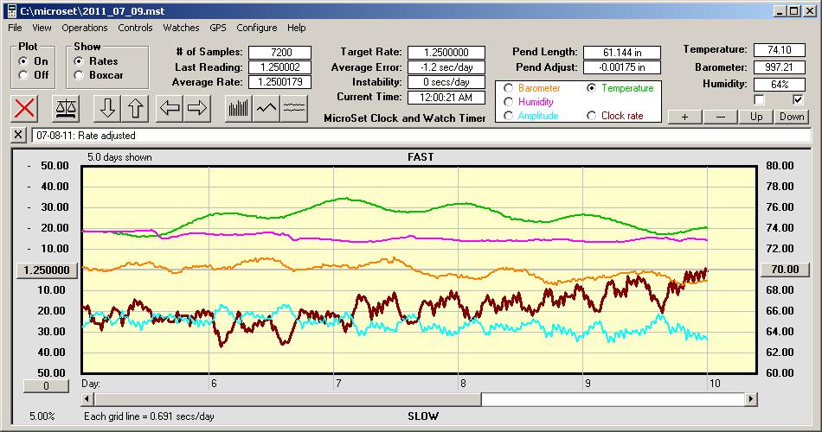Select the bar graph display icon

239,108
